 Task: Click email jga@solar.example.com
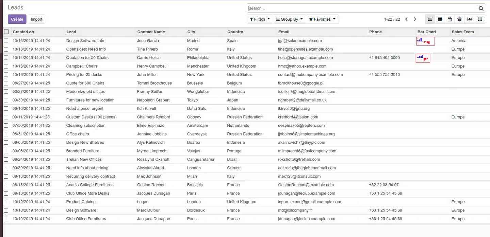coord(300,41)
